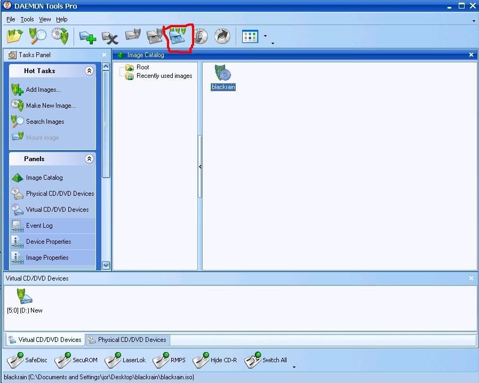Click the Tasks Panel scrollbar down arrow

coord(106,265)
